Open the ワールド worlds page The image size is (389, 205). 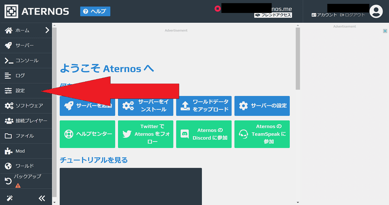(x=26, y=166)
